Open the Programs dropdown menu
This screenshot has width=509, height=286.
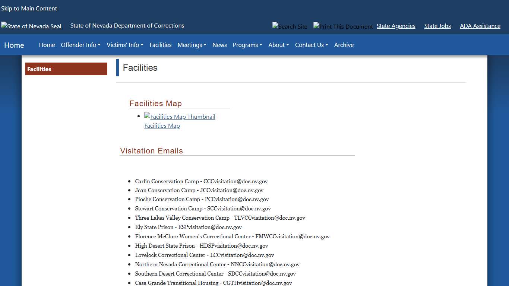247,45
